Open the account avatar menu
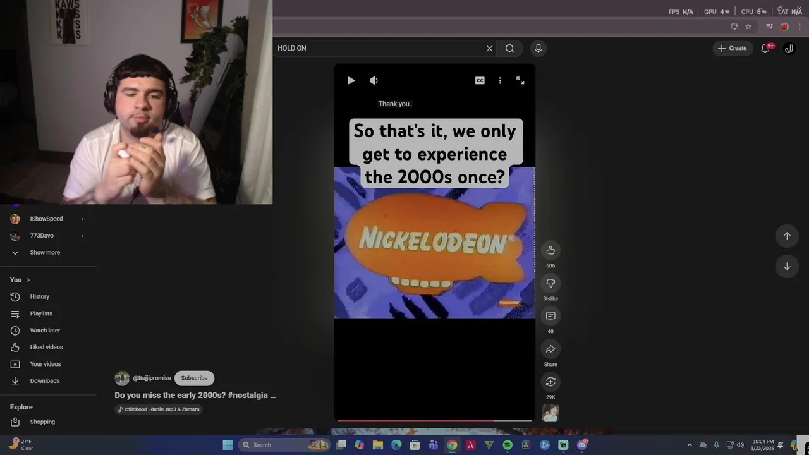 789,48
